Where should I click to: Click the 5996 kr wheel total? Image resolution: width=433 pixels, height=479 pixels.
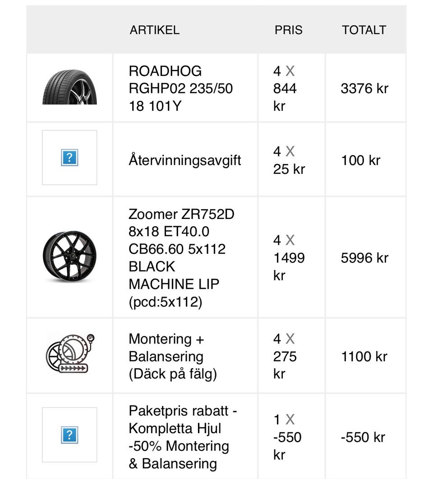click(x=364, y=258)
